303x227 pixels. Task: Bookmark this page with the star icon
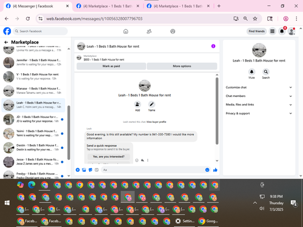tap(255, 19)
